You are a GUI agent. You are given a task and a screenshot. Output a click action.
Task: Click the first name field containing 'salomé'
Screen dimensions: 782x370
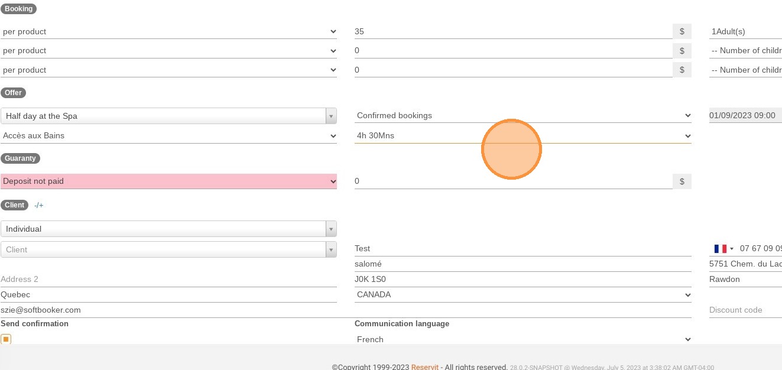click(523, 264)
